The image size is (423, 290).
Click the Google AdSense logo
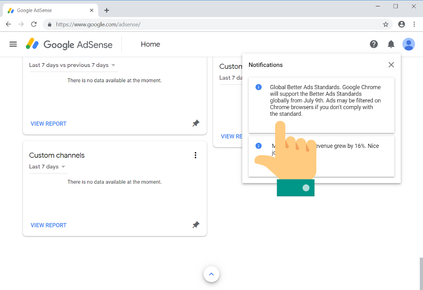tap(69, 44)
